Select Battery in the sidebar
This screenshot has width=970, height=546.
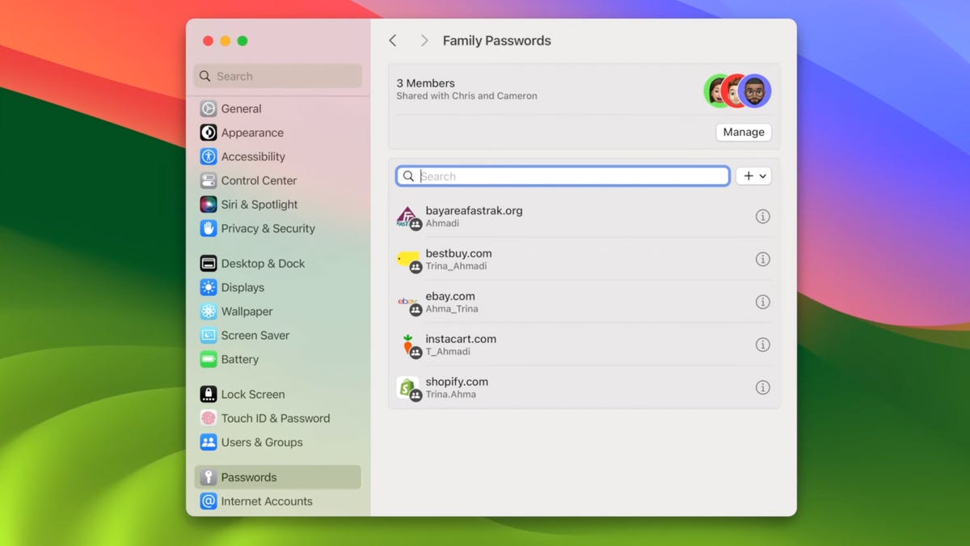pos(209,359)
